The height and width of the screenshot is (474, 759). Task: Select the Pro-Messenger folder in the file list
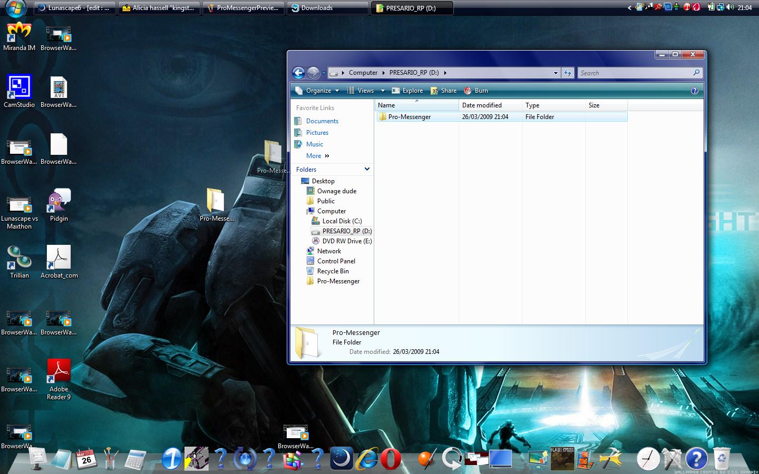(502, 117)
